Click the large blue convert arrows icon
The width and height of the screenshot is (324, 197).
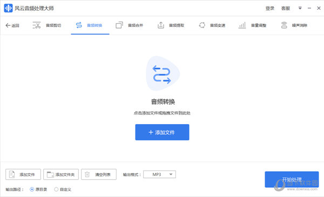163,74
